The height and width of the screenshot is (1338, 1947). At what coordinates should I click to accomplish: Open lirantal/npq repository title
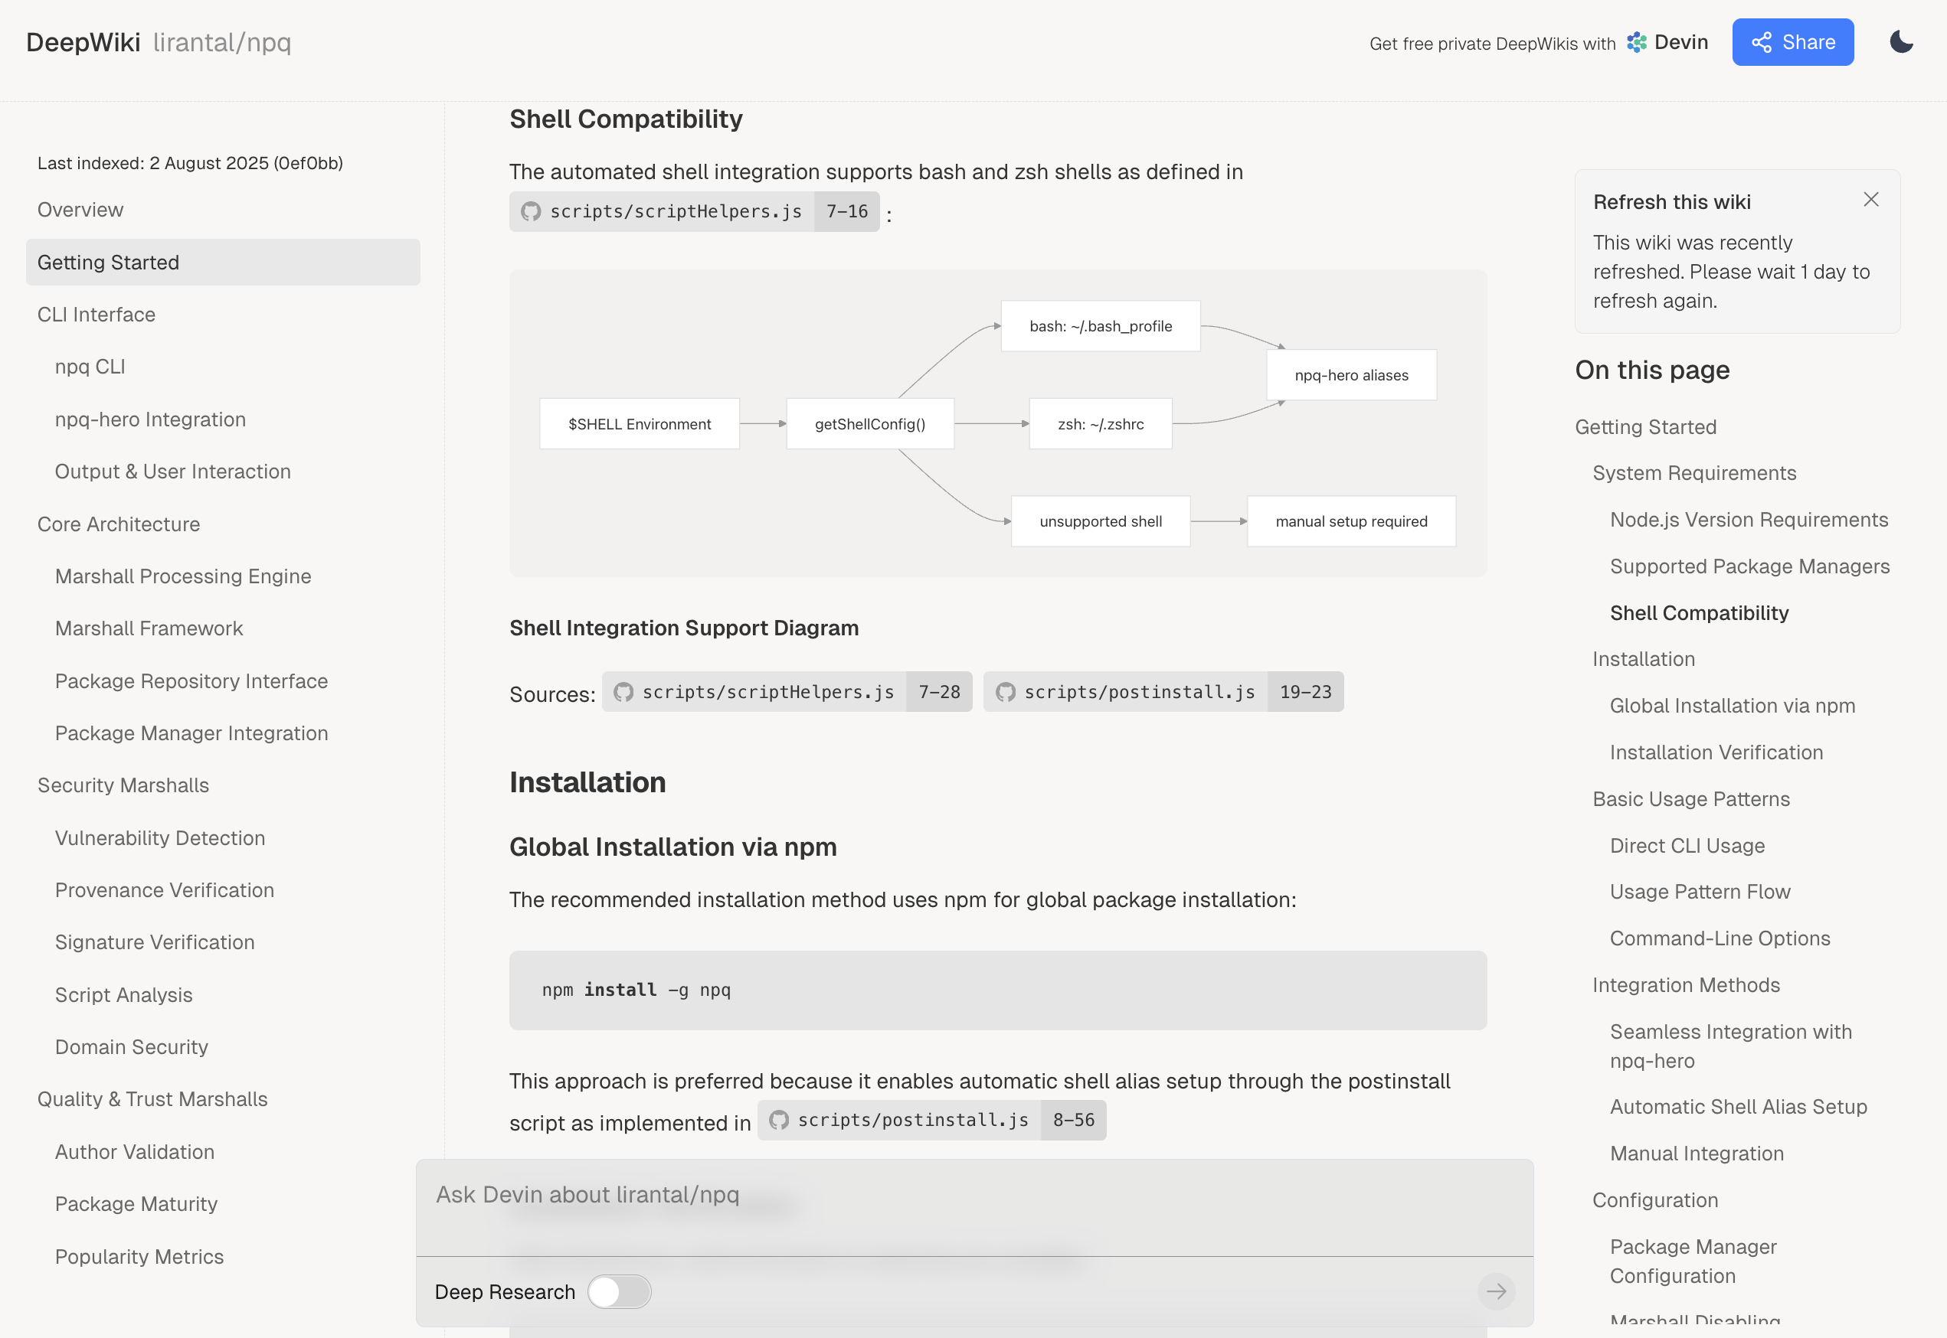tap(222, 42)
